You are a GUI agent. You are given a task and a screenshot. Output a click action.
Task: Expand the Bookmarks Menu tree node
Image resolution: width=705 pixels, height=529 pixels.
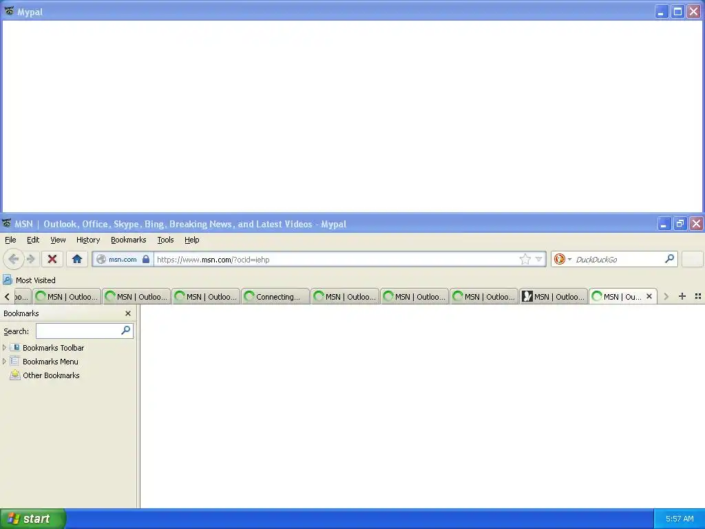[x=5, y=361]
